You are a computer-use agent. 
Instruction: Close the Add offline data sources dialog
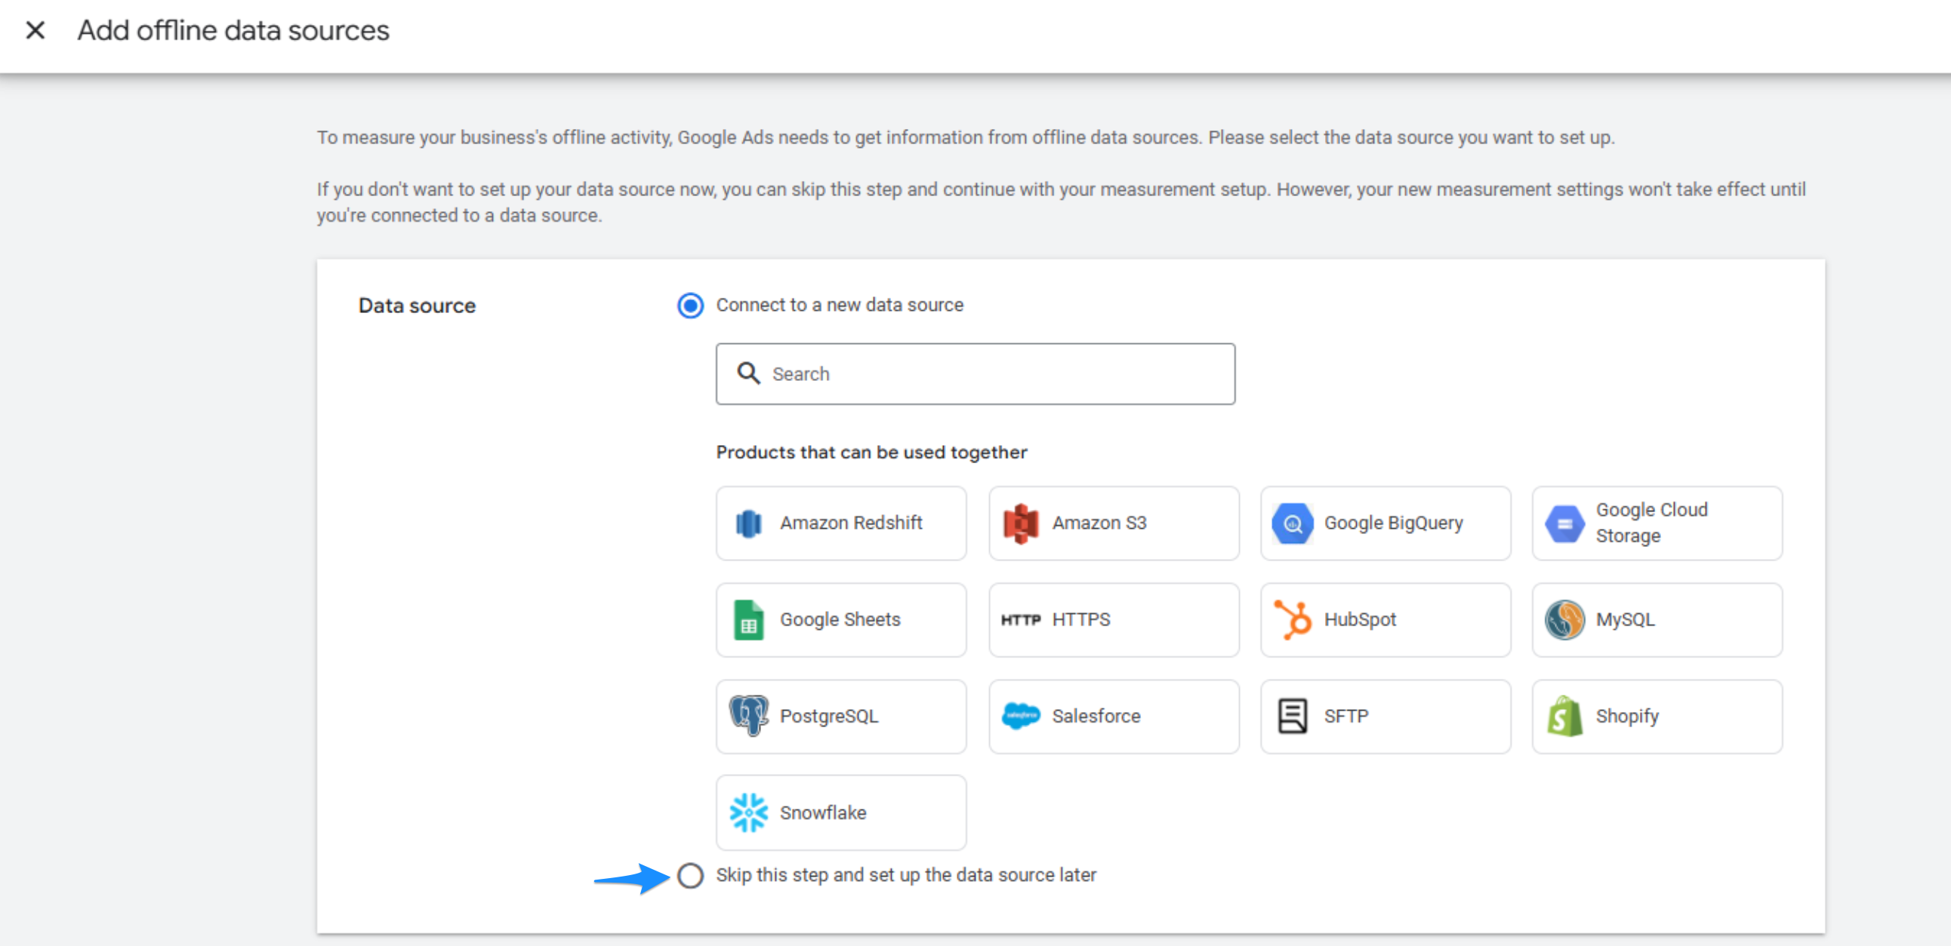click(x=35, y=30)
